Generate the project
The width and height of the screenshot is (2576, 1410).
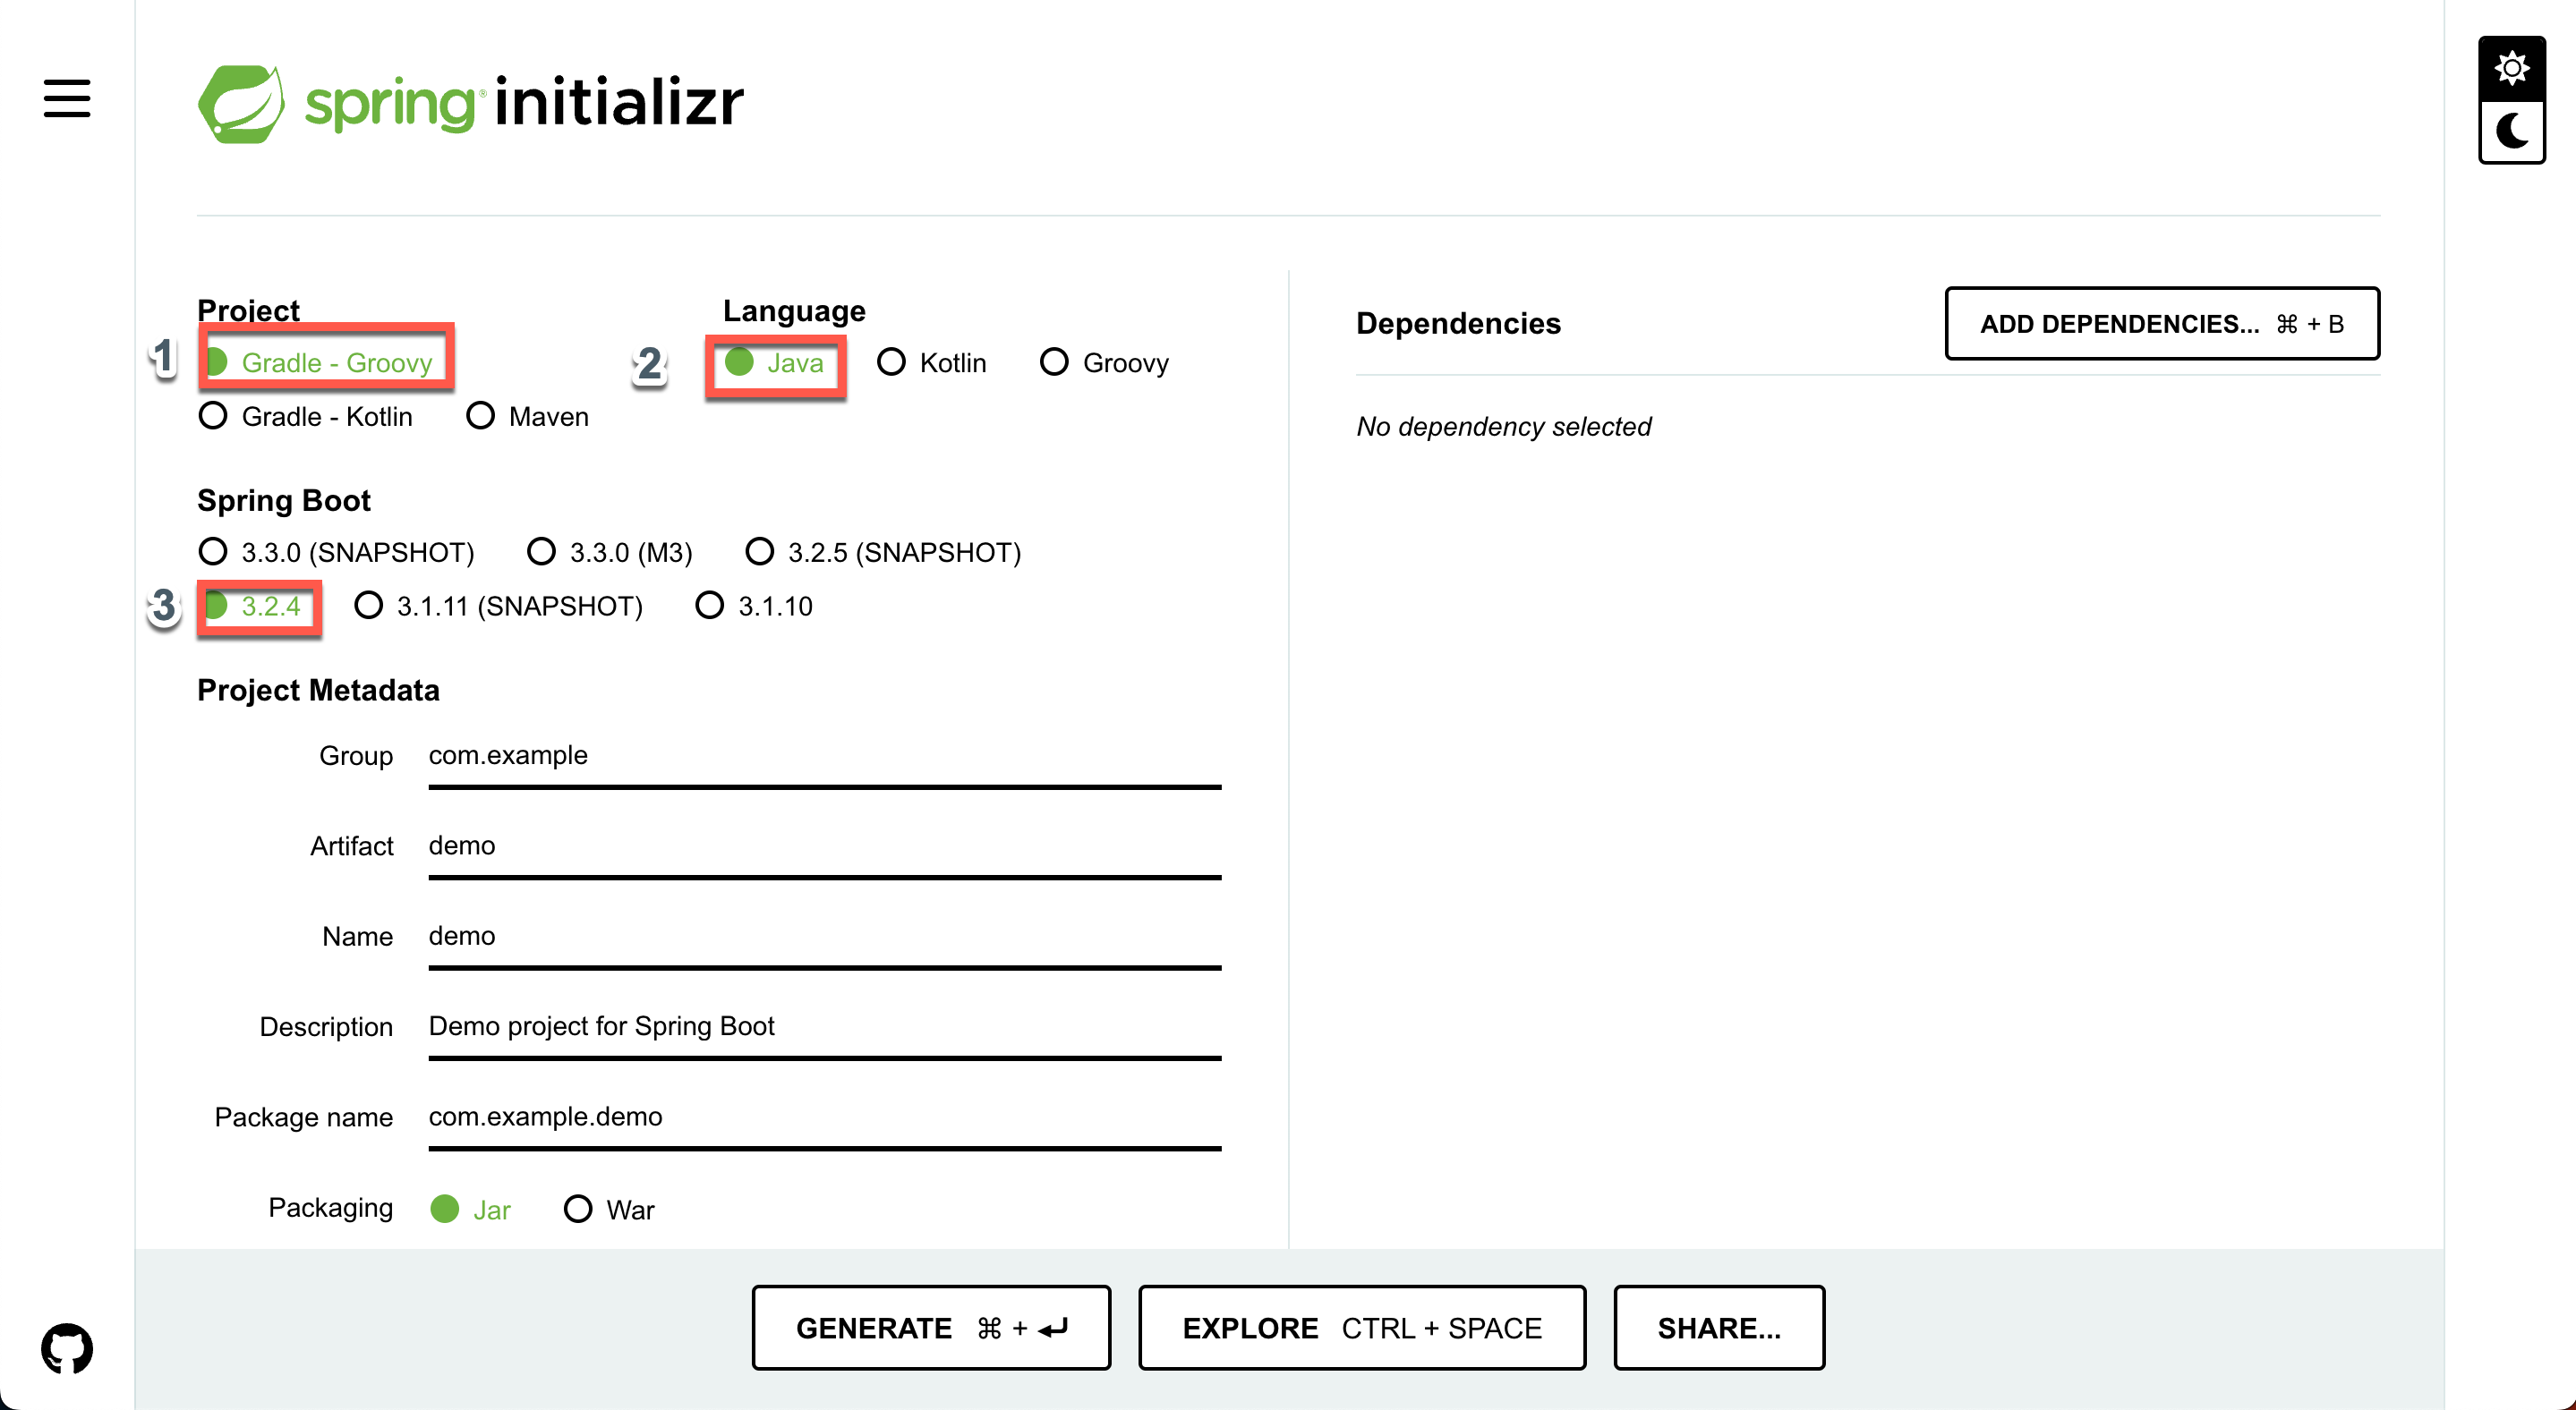931,1327
